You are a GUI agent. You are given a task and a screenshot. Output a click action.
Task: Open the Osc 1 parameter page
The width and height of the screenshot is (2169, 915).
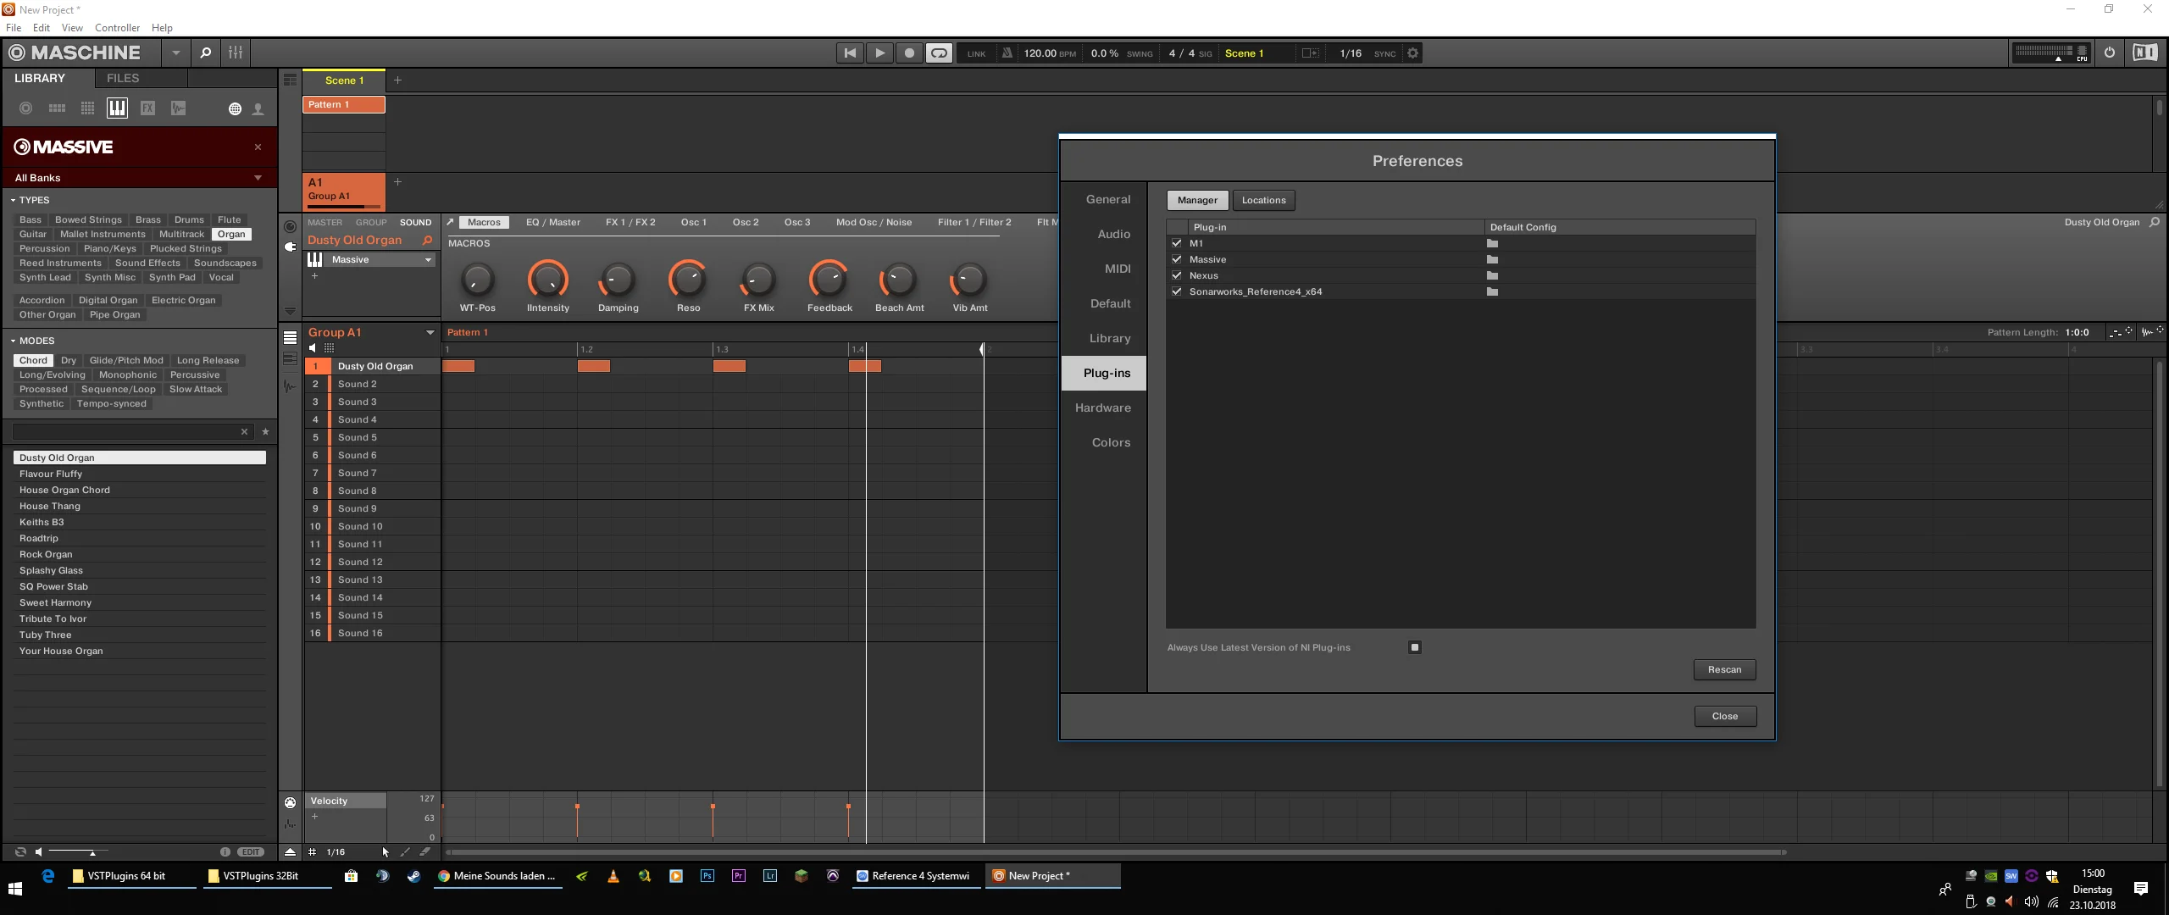point(693,223)
